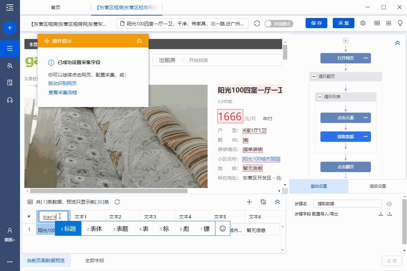This screenshot has width=407, height=271.
Task: Click the lightbulb tips icon
Action: 400,23
